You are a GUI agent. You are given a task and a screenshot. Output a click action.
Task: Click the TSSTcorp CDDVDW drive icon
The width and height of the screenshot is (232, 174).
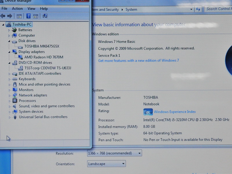(21, 68)
